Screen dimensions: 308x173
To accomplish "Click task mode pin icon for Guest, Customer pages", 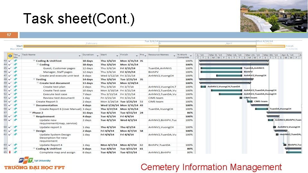I will (x=15, y=68).
